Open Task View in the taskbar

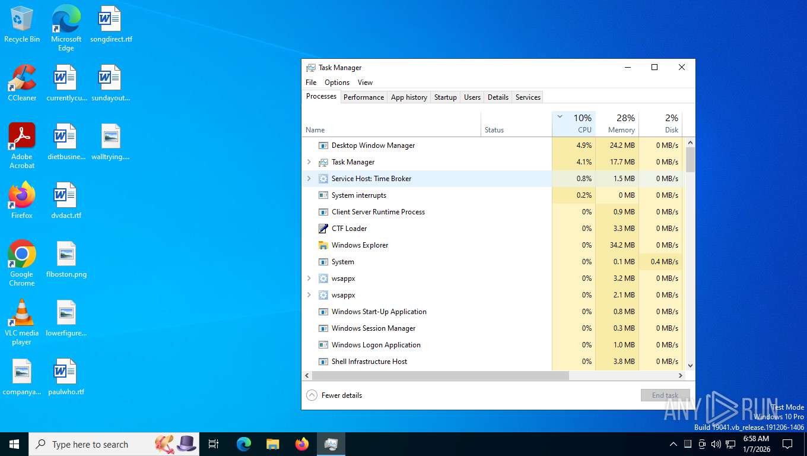point(214,444)
